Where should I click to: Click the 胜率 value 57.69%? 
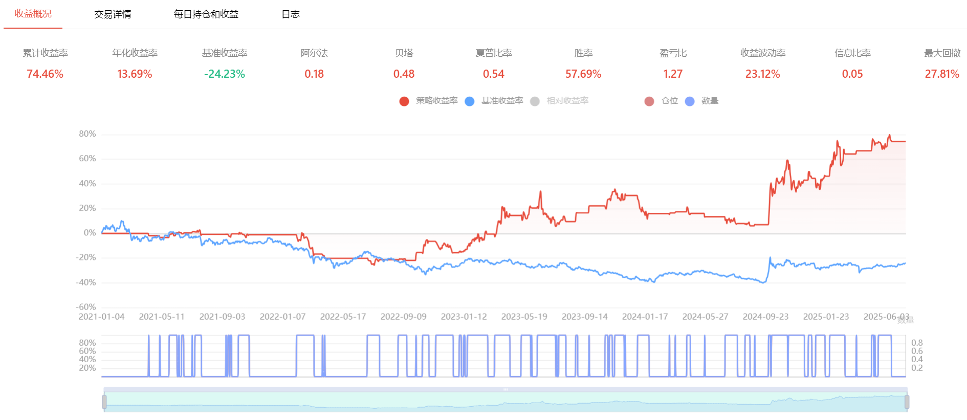tap(583, 74)
